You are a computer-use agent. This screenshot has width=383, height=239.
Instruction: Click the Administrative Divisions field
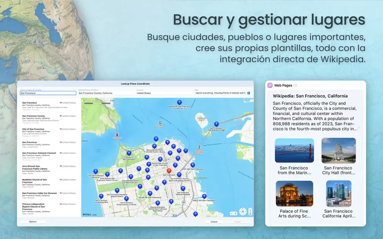coord(106,93)
